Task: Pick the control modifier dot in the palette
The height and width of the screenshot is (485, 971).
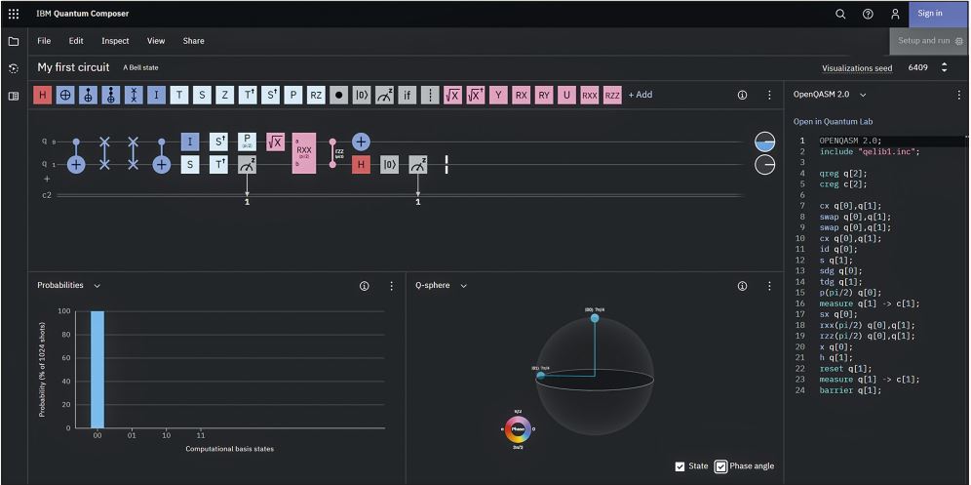Action: [x=338, y=95]
